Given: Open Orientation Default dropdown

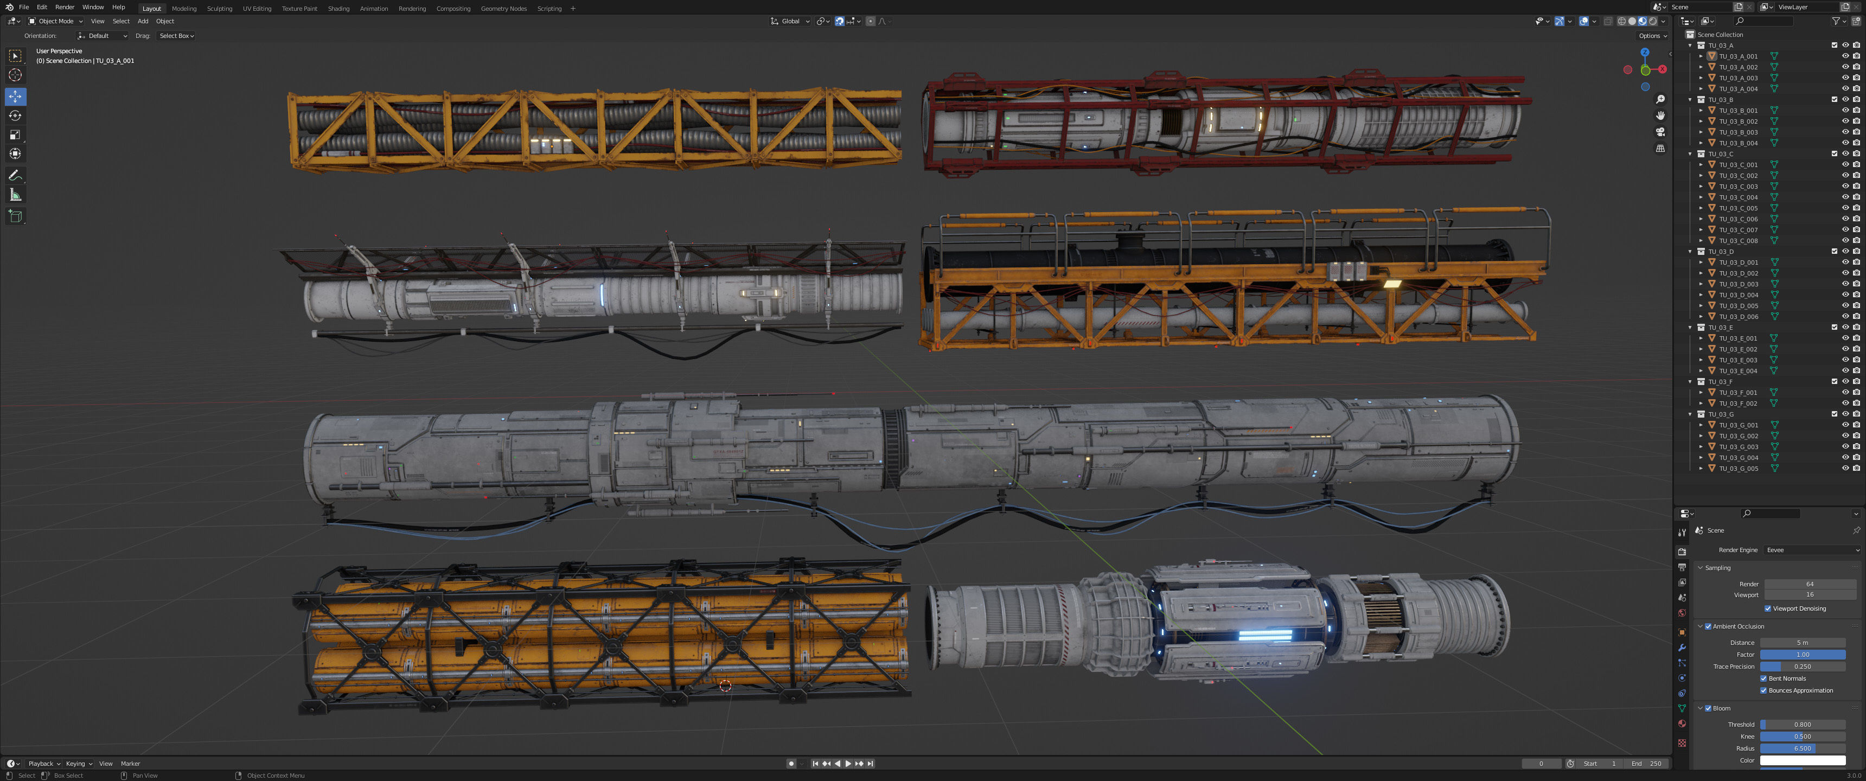Looking at the screenshot, I should pyautogui.click(x=102, y=35).
